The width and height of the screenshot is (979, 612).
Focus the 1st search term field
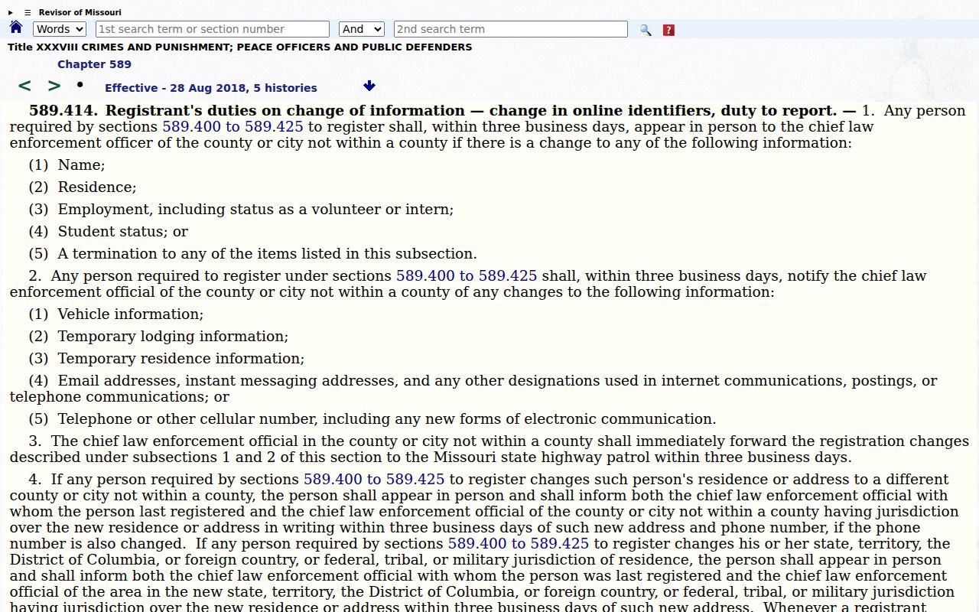213,29
